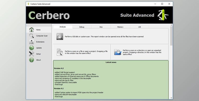
Task: Click the Home house icon
Action: pos(32,30)
